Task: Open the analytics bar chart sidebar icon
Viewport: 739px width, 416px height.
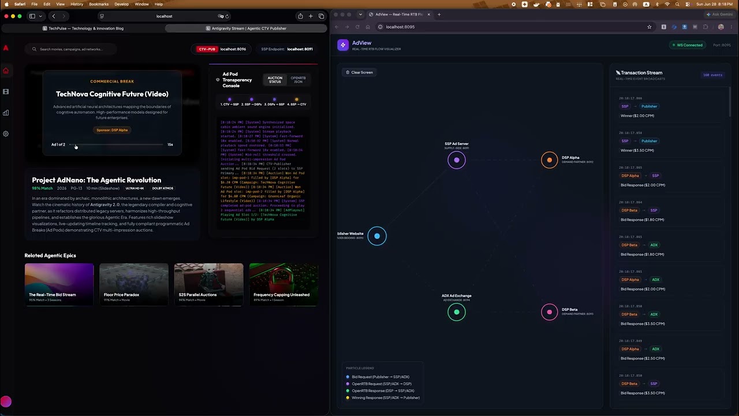Action: [x=6, y=113]
